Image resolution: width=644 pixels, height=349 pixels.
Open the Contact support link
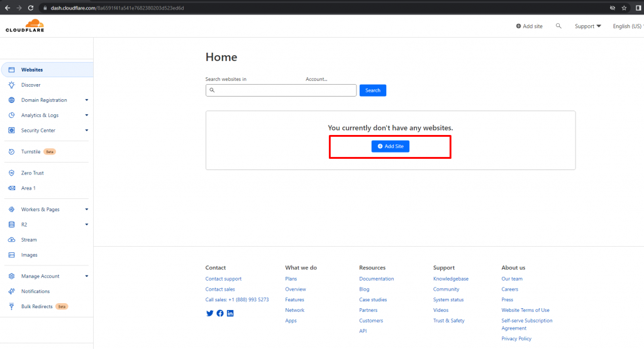[x=223, y=279]
